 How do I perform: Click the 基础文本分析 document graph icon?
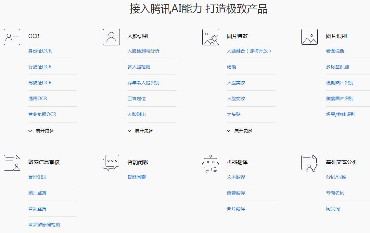(x=310, y=163)
